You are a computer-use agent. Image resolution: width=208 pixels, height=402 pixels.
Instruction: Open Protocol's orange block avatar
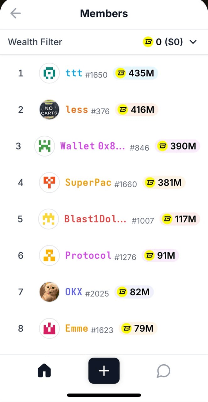49,255
